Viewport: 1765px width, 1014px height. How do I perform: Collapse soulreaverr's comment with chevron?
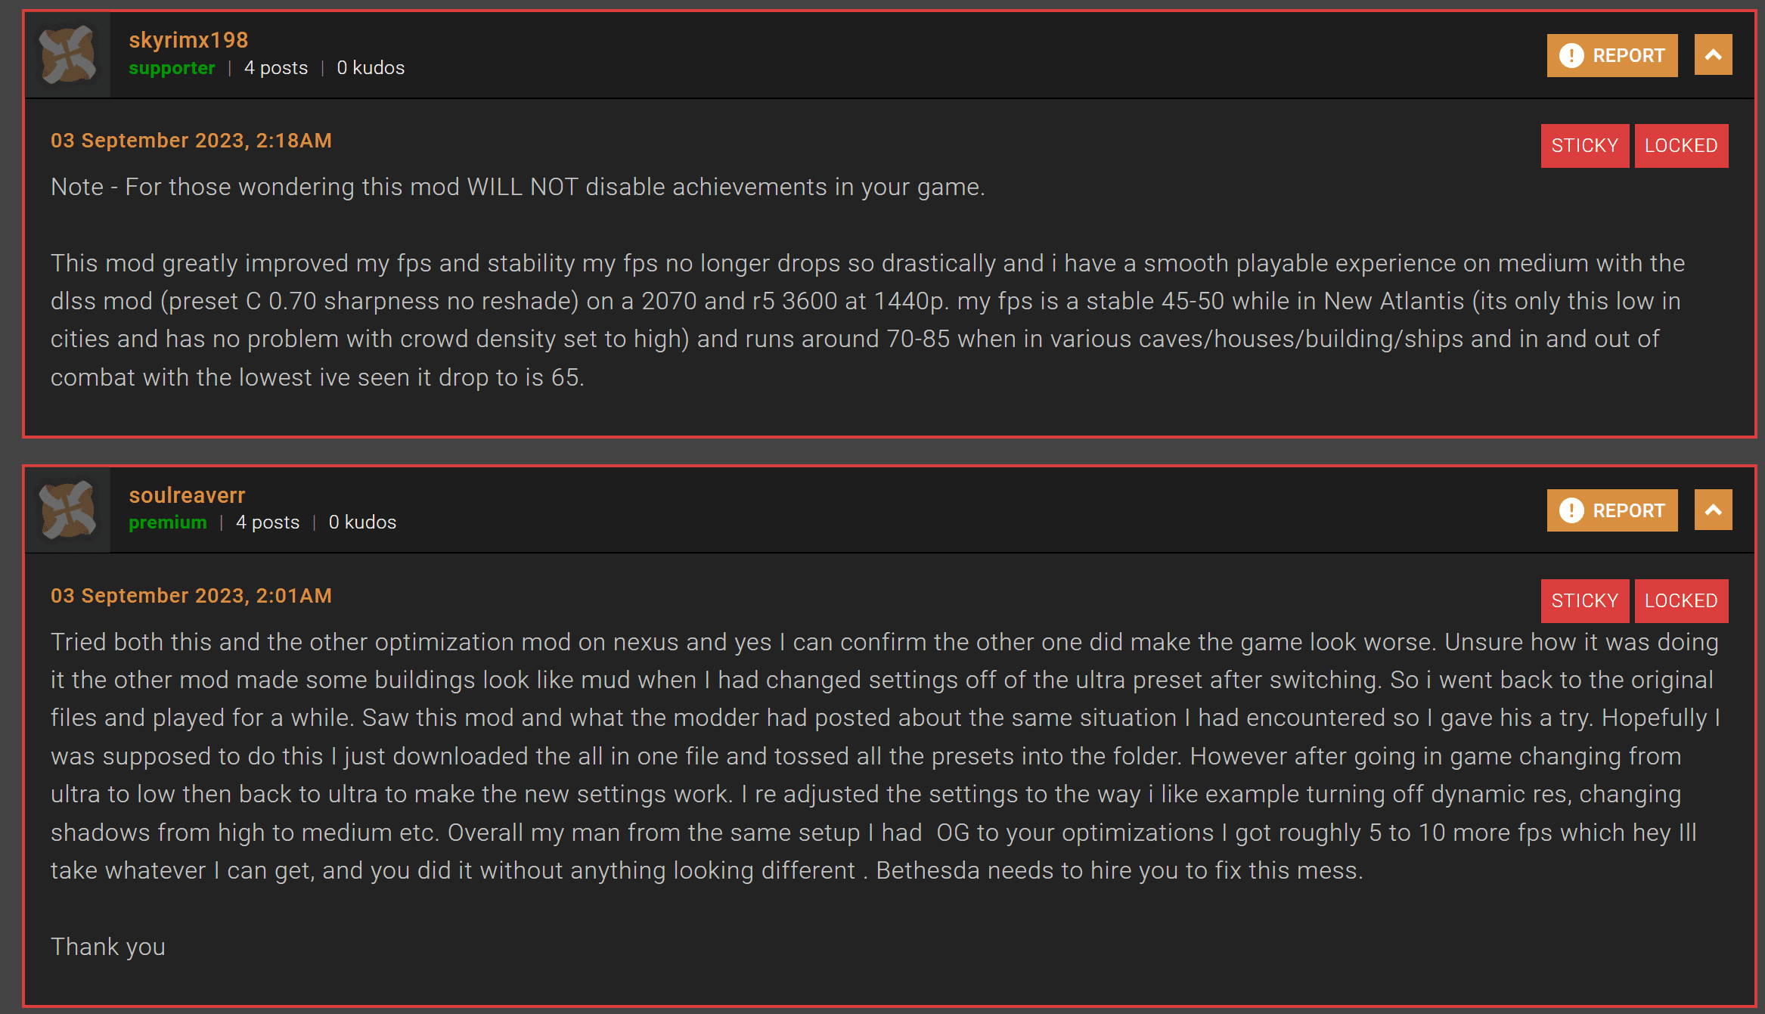(1713, 510)
